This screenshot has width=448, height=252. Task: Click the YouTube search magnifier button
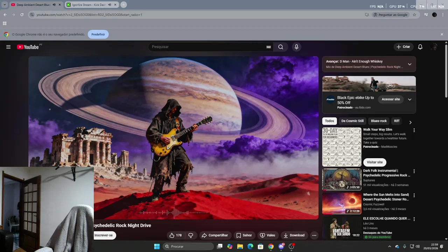(x=281, y=47)
